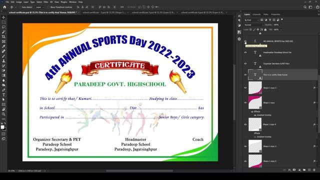Open the layer filter Kind dropdown

(x=251, y=20)
